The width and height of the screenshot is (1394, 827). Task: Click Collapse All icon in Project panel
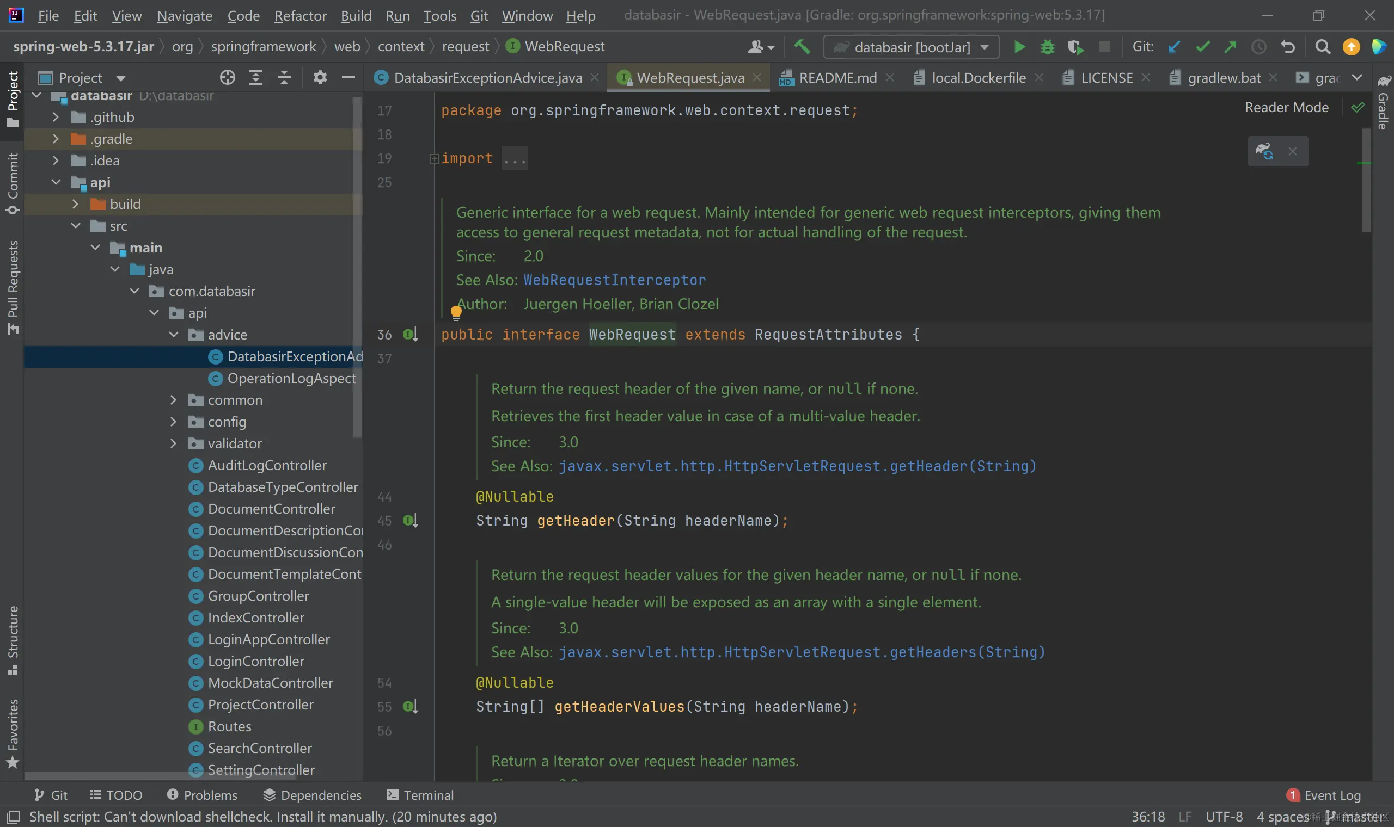(x=284, y=77)
